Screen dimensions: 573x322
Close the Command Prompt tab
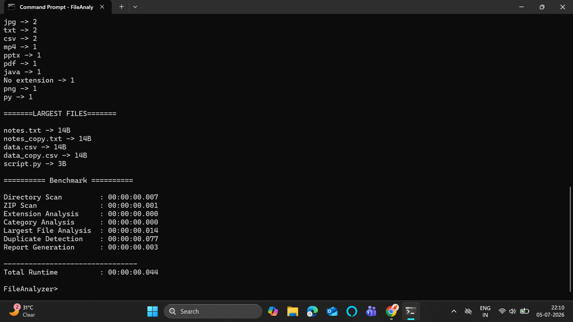click(102, 7)
